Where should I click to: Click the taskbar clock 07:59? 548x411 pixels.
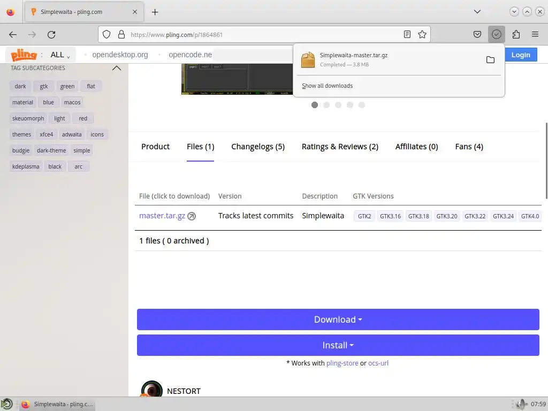click(x=538, y=404)
